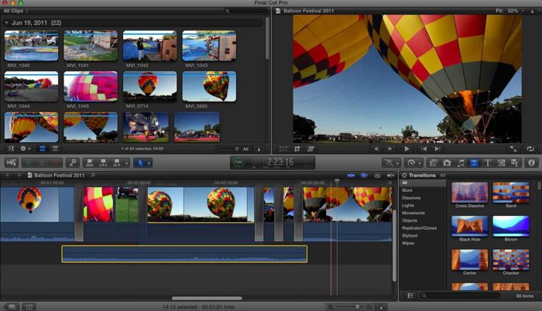Screen dimensions: 542x311
Task: Open the Project Library film reel button
Action: [12, 307]
